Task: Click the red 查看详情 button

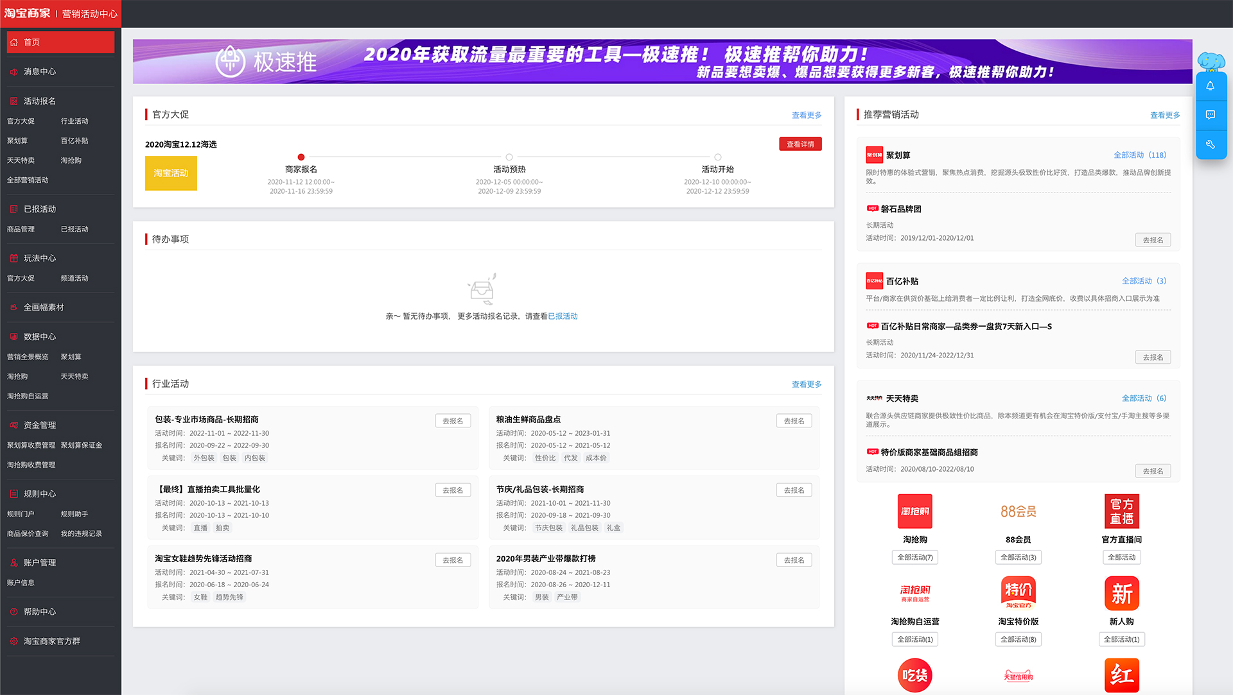Action: 800,144
